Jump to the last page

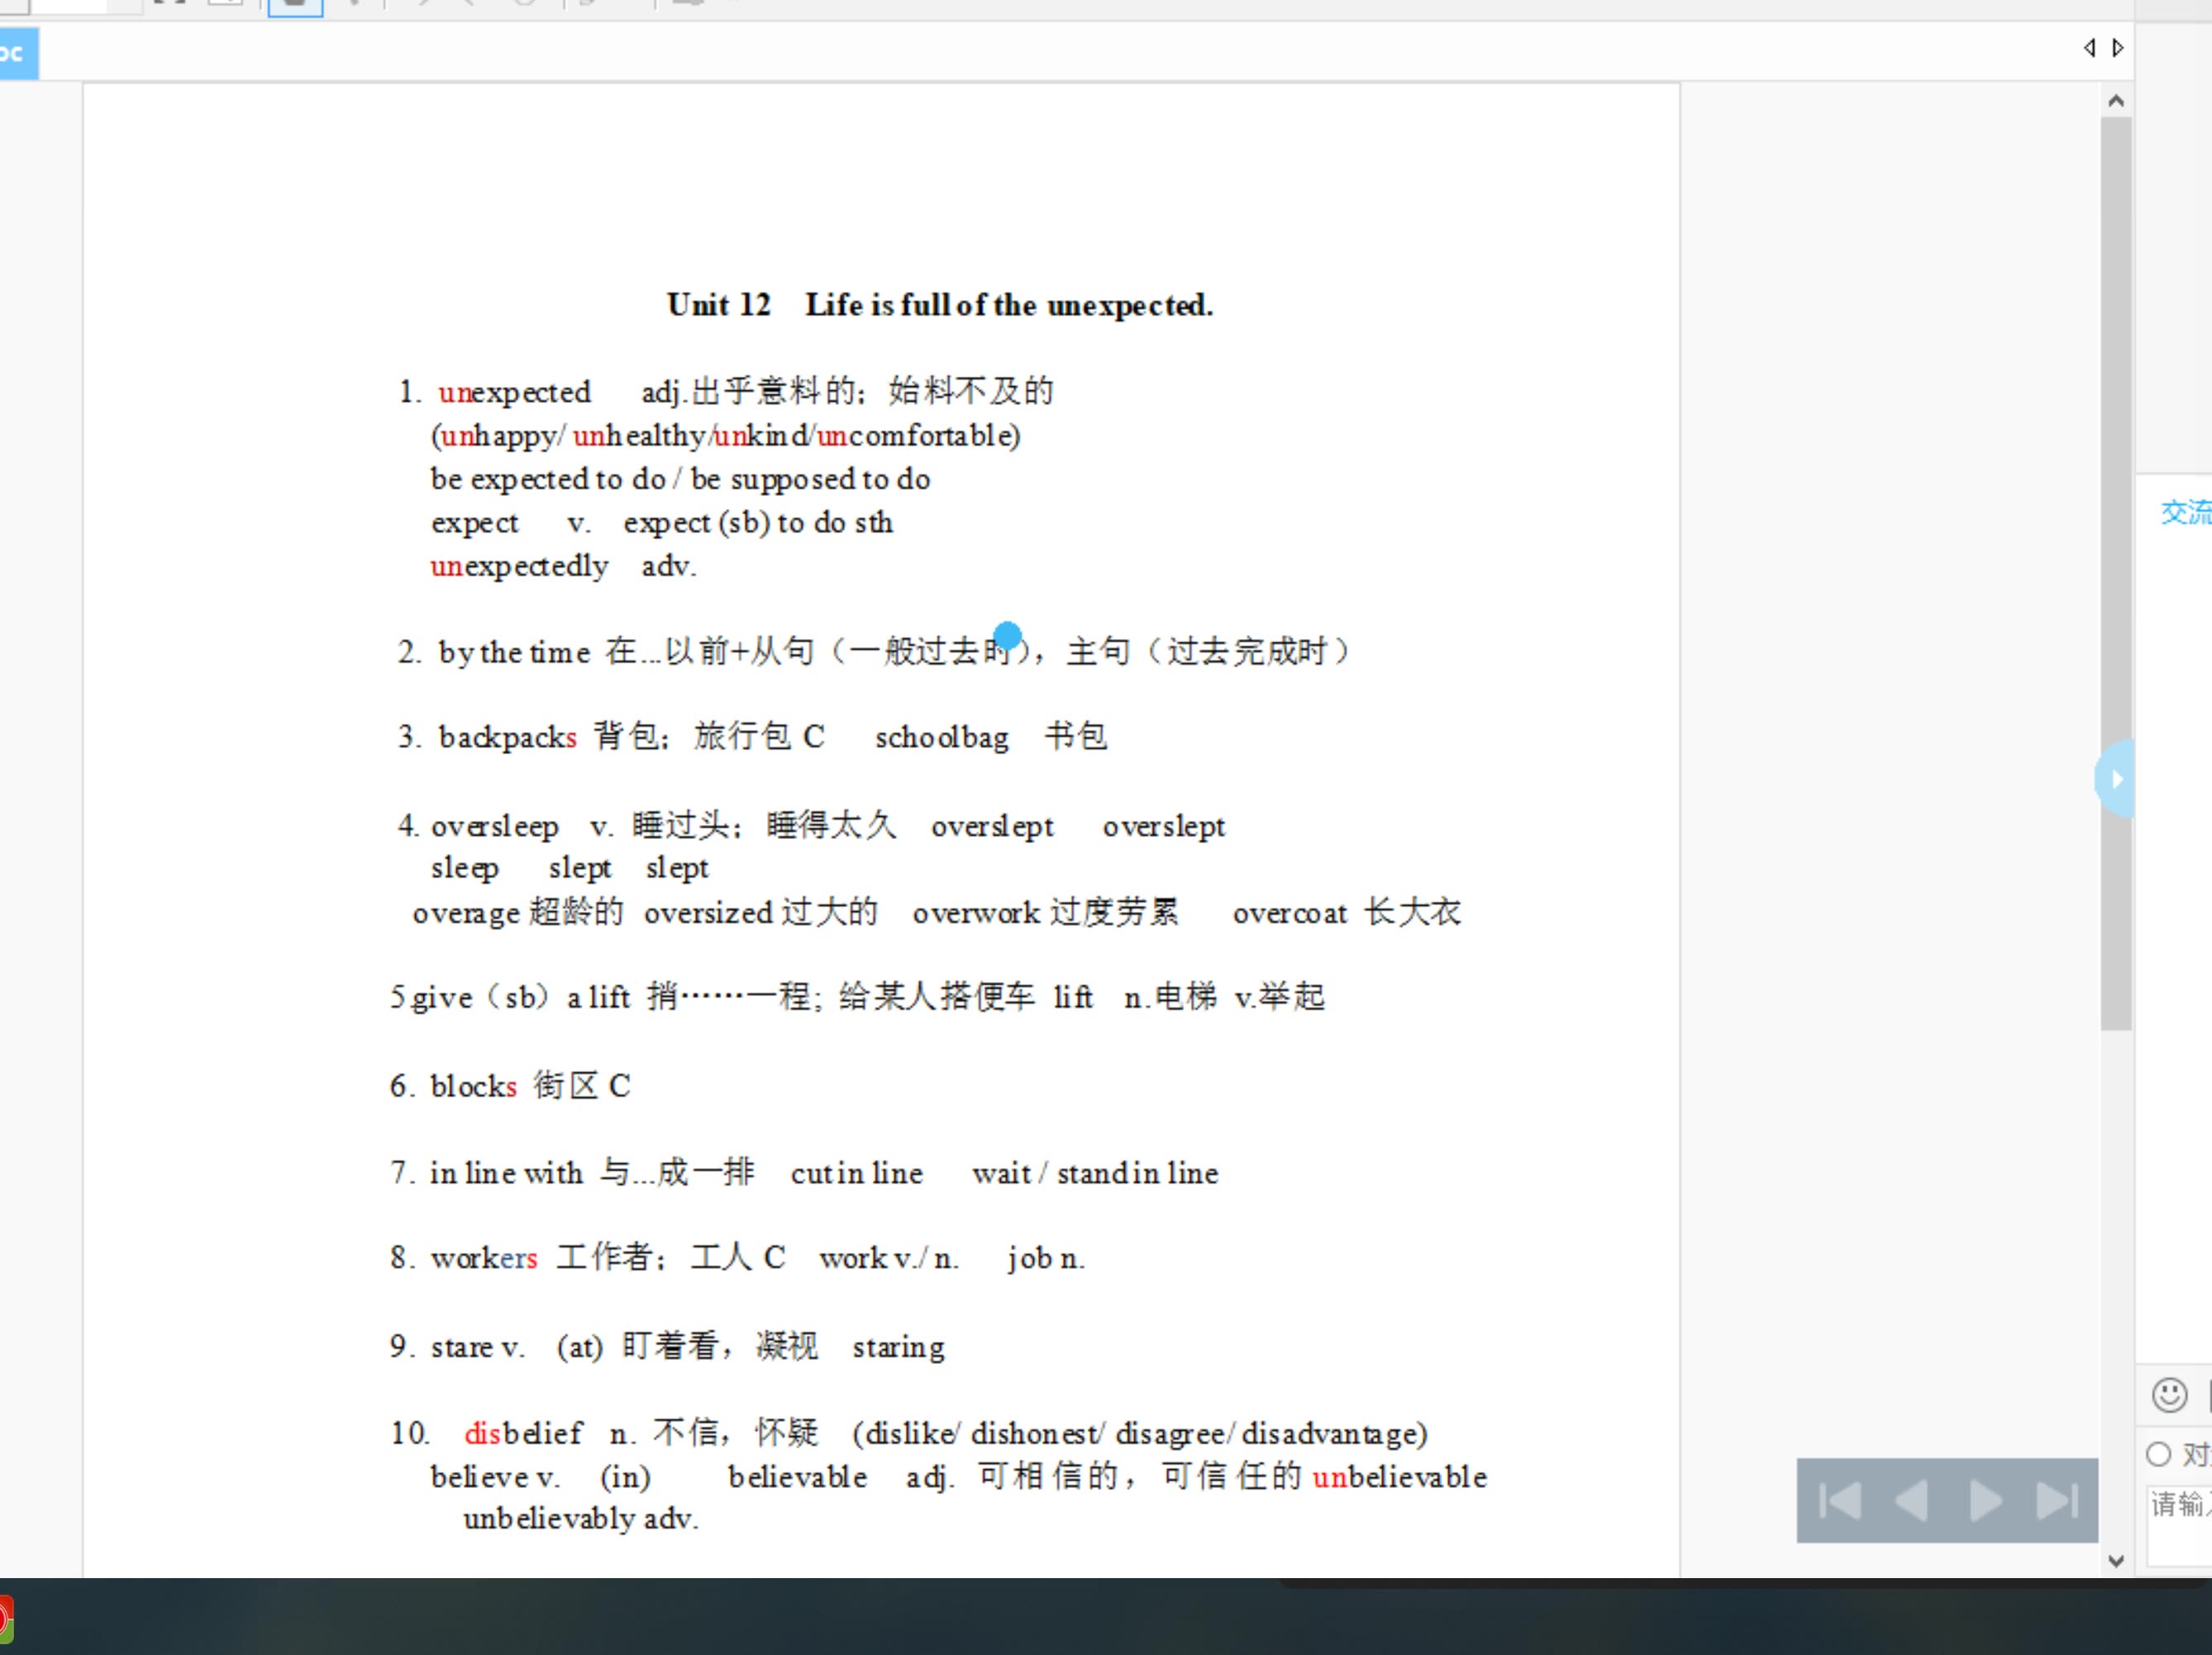point(2057,1500)
